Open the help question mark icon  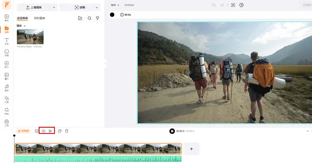[x=241, y=5]
